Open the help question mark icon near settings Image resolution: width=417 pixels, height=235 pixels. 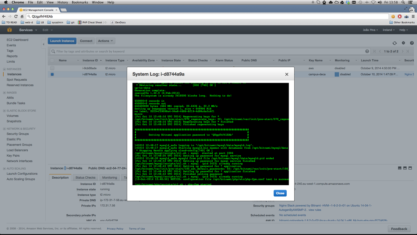coord(412,43)
